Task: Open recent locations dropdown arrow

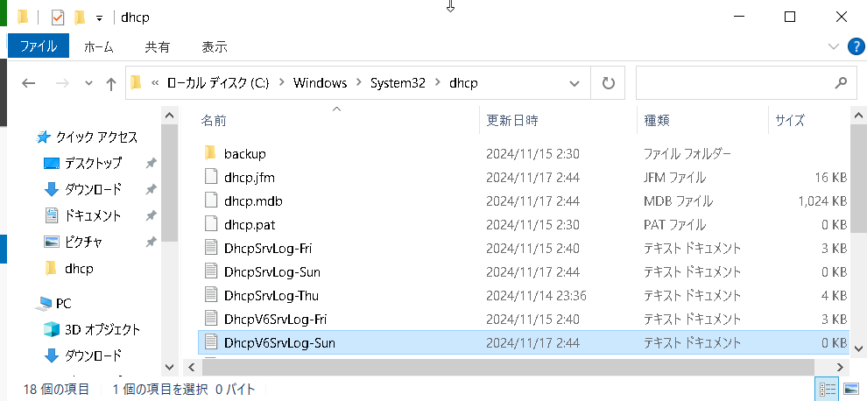Action: [88, 83]
